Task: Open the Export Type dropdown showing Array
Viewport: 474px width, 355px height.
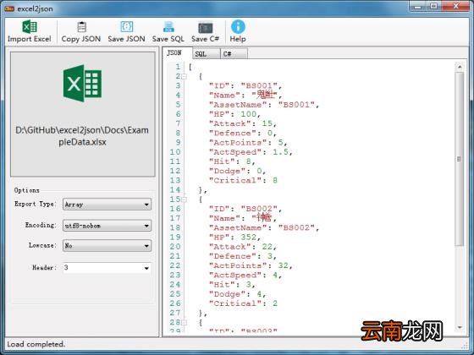Action: 107,205
